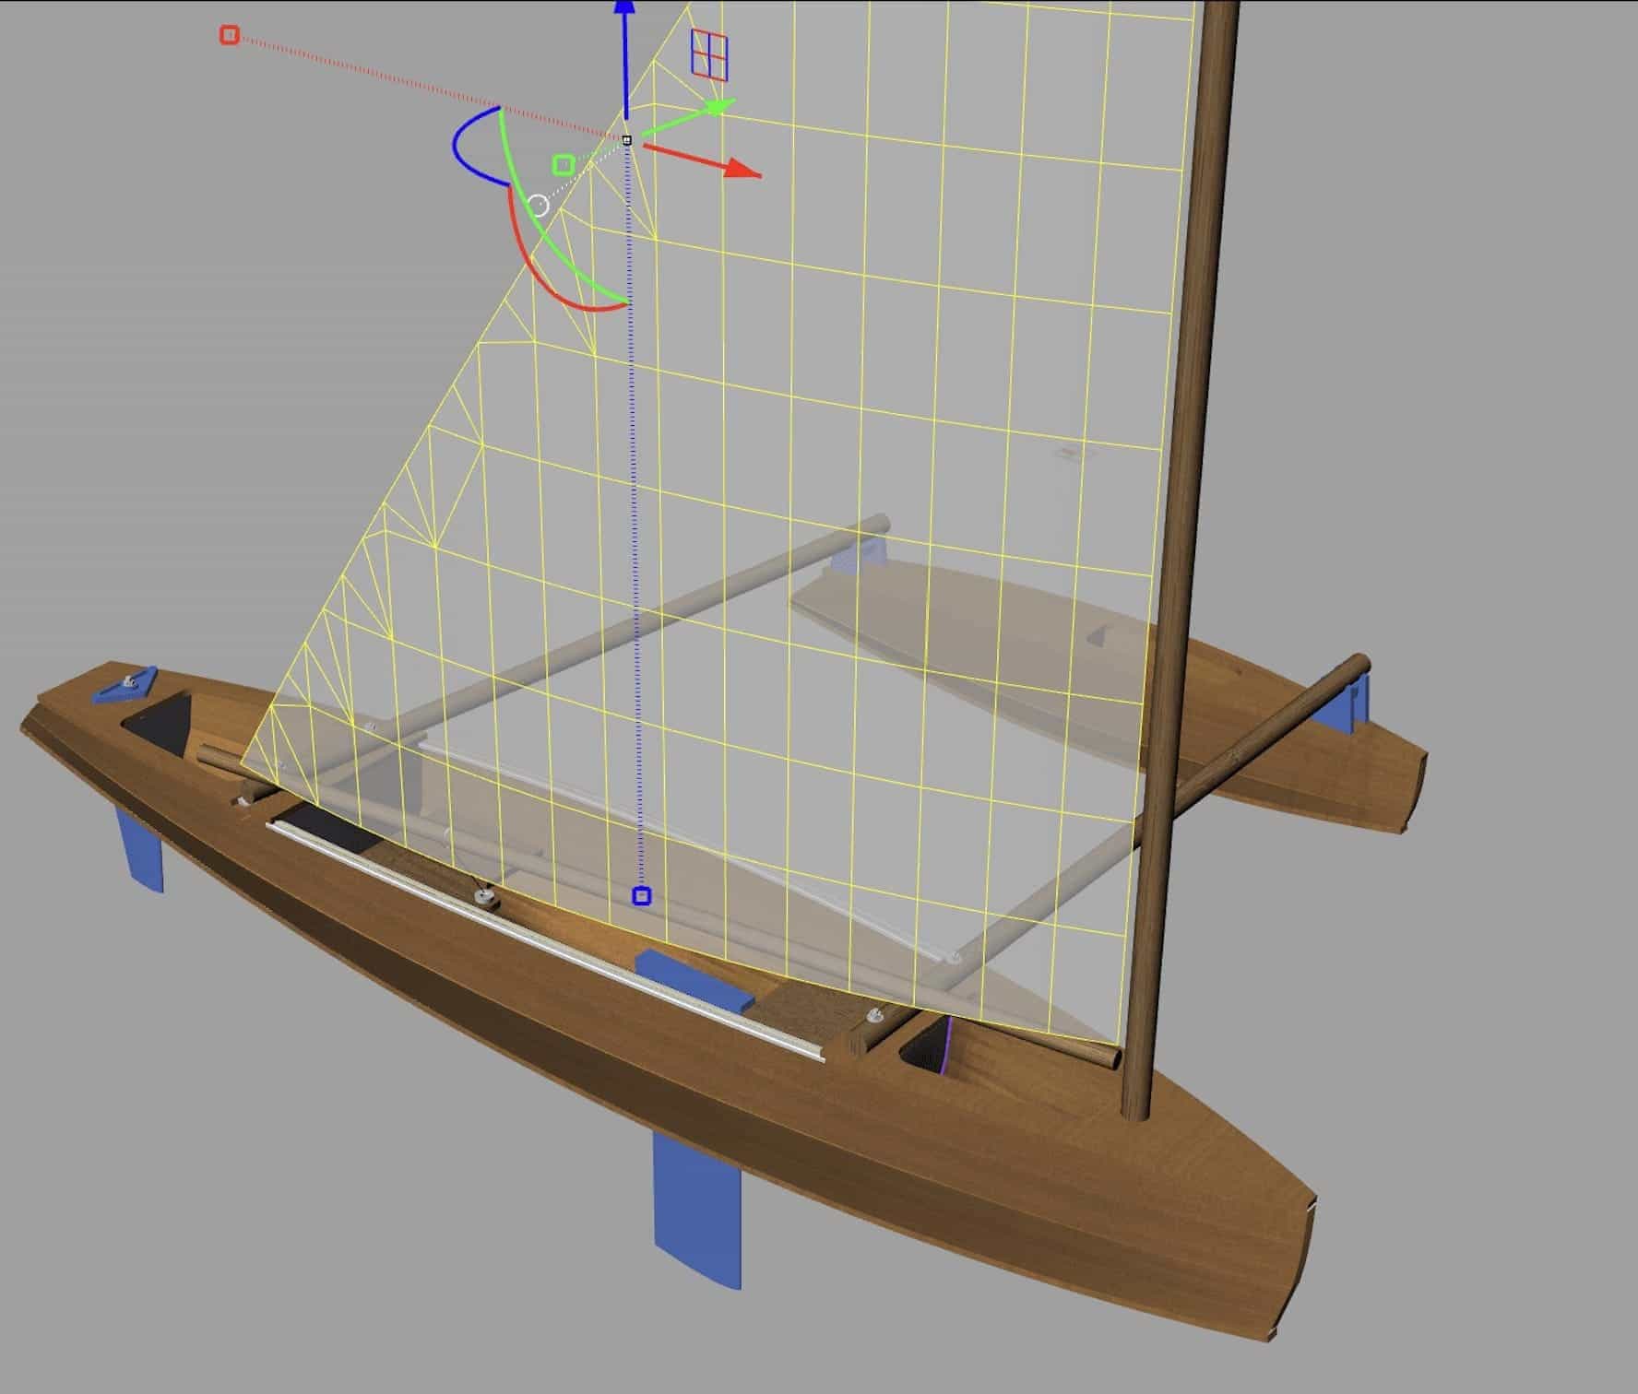Select the blue daggerboard under main hull
Image resolution: width=1638 pixels, height=1394 pixels.
pos(695,1208)
